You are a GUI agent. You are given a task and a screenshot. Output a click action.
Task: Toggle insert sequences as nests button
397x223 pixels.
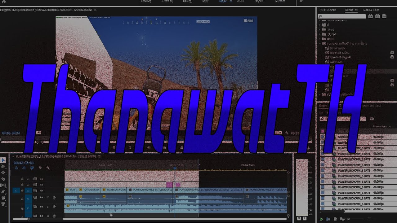(x=16, y=168)
